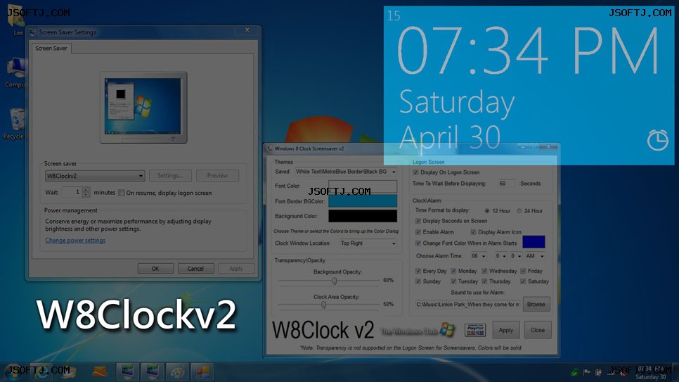679x382 pixels.
Task: Click Change power settings link
Action: (x=75, y=240)
